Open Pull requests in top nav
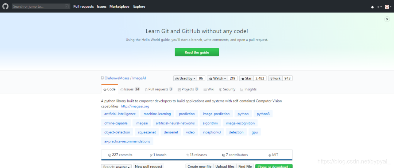 (x=84, y=7)
